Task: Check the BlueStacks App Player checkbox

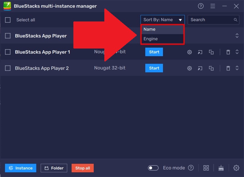Action: 8,36
